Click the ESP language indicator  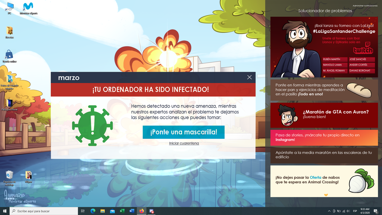(x=355, y=211)
